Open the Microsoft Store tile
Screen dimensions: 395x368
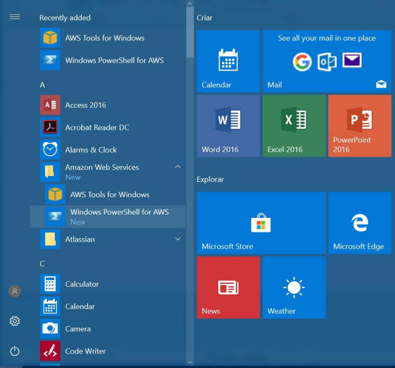[261, 223]
